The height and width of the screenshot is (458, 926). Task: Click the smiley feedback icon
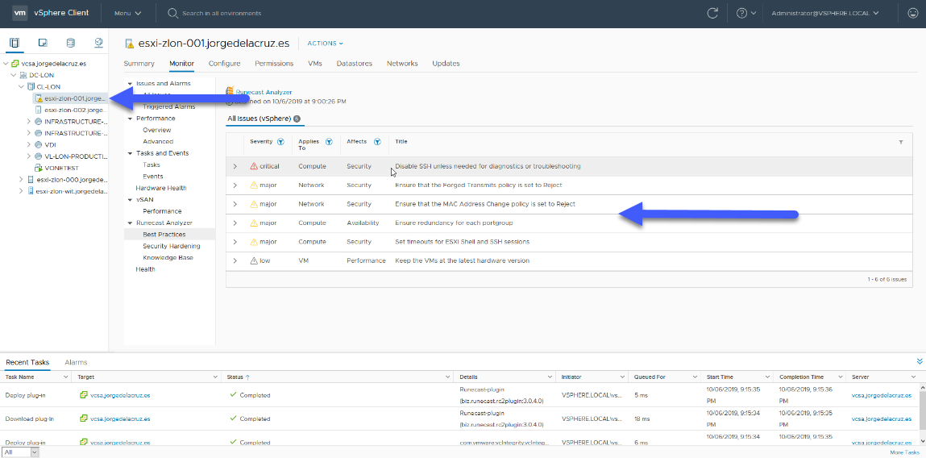(x=912, y=13)
